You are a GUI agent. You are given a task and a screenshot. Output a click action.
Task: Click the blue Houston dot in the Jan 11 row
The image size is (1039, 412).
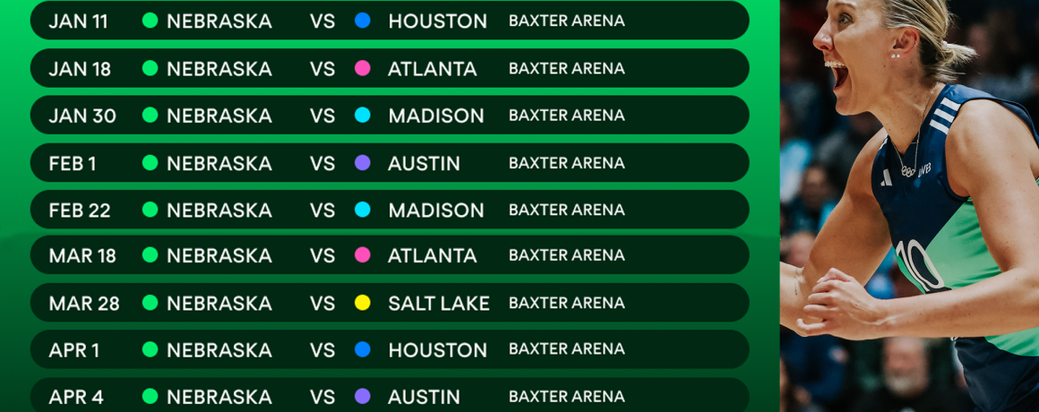(x=363, y=21)
